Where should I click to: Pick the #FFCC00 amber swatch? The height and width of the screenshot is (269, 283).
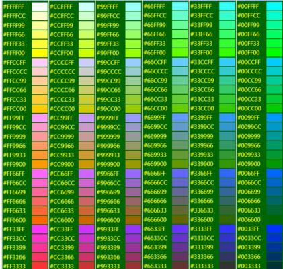pyautogui.click(x=40, y=109)
